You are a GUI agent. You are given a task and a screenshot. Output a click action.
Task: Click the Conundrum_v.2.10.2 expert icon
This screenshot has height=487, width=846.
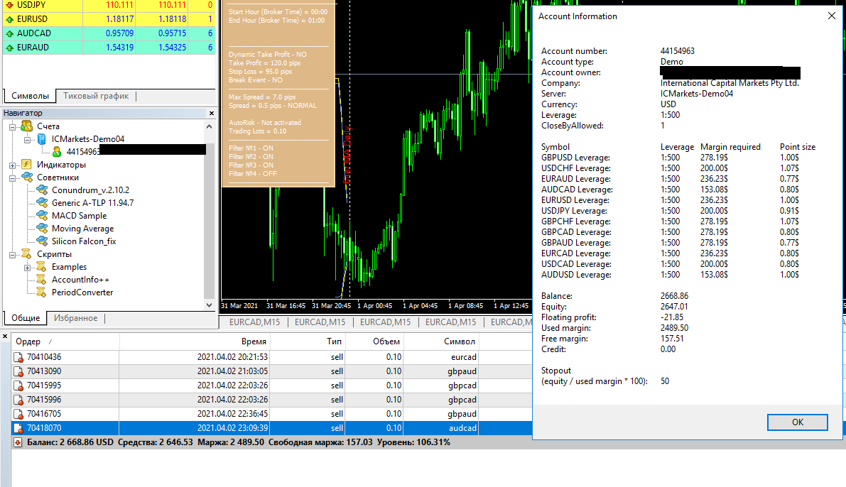pyautogui.click(x=42, y=190)
